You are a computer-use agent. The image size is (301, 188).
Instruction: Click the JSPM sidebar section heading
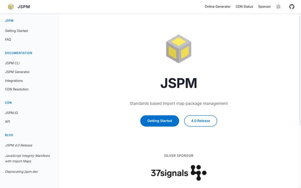(x=9, y=20)
